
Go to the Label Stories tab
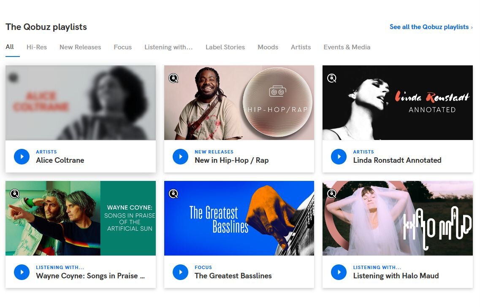pyautogui.click(x=225, y=47)
